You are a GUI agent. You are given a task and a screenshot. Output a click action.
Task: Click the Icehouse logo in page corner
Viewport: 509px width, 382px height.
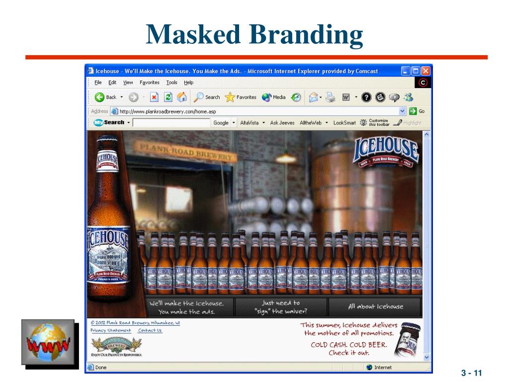(x=386, y=152)
